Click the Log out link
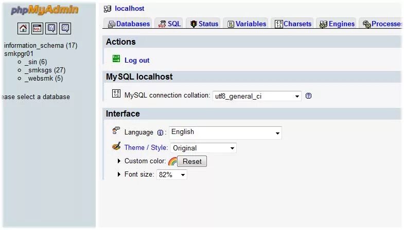 click(137, 61)
